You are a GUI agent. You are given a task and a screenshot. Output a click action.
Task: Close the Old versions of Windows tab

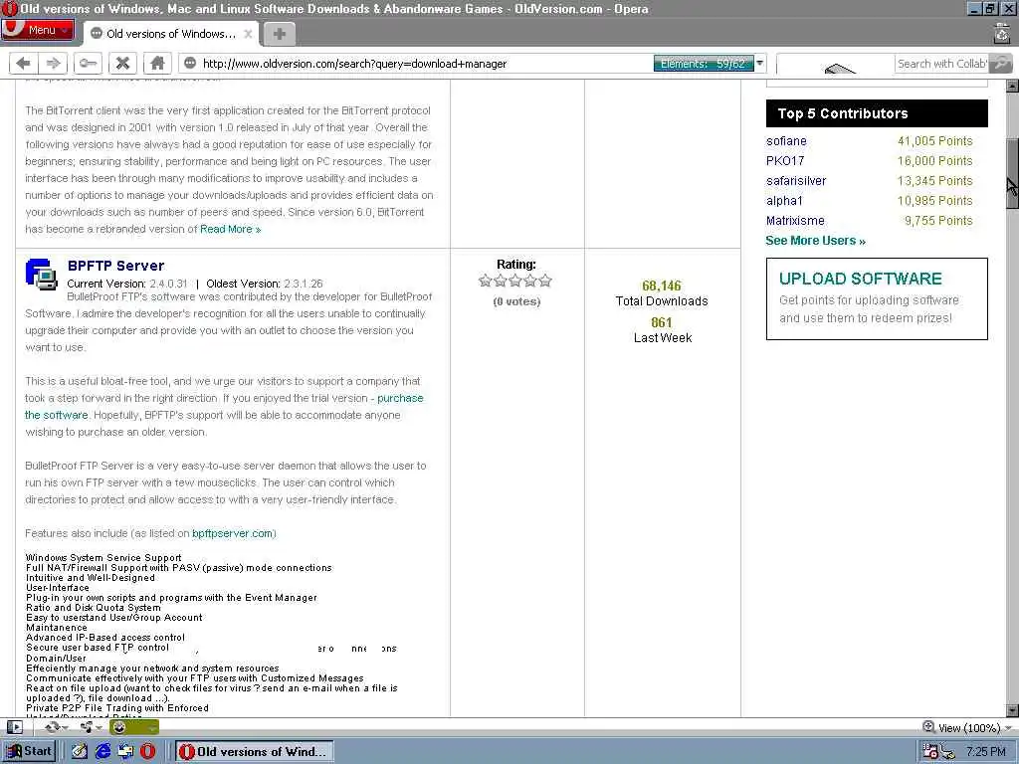(248, 34)
